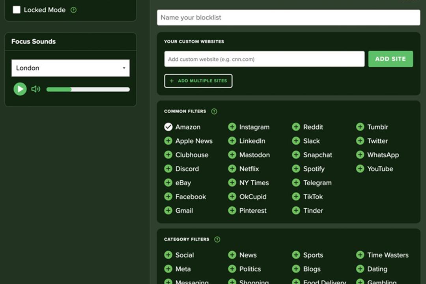Add Twitter plus icon
Viewport: 426px width, 284px height.
pos(360,141)
